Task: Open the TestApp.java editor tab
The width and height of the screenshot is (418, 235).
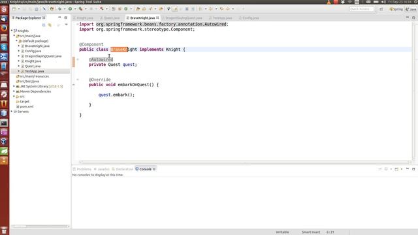Action: [222, 18]
